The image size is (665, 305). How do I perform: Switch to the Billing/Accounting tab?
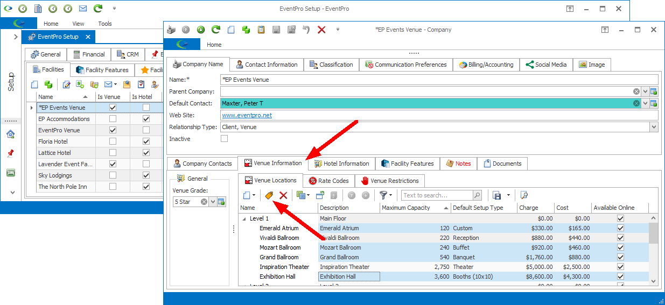point(486,65)
